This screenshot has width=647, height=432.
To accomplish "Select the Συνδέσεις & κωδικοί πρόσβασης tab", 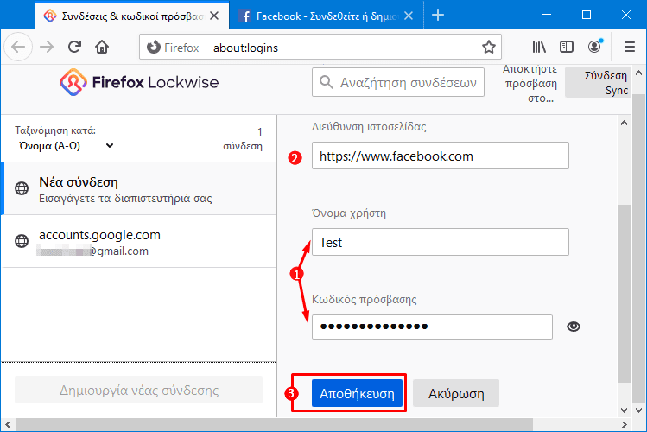I will (132, 16).
